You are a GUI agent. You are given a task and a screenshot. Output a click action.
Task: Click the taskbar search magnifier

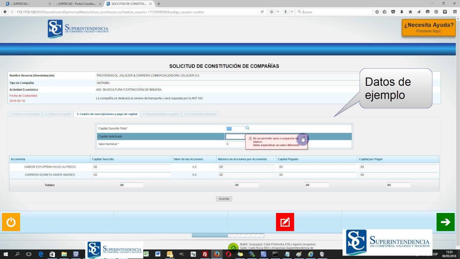pyautogui.click(x=17, y=254)
